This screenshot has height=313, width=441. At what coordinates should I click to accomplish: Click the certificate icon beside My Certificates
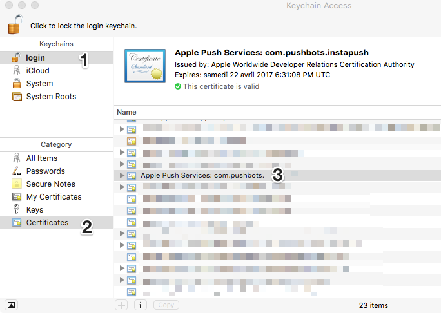17,196
